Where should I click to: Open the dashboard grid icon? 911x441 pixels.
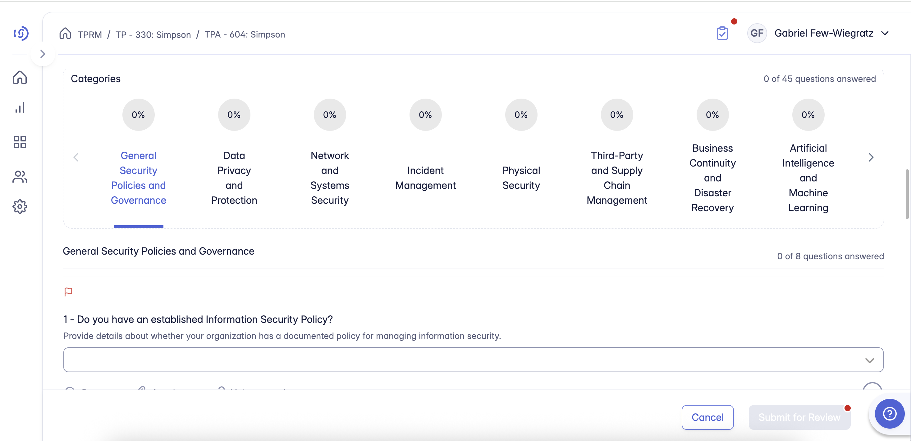(x=20, y=142)
